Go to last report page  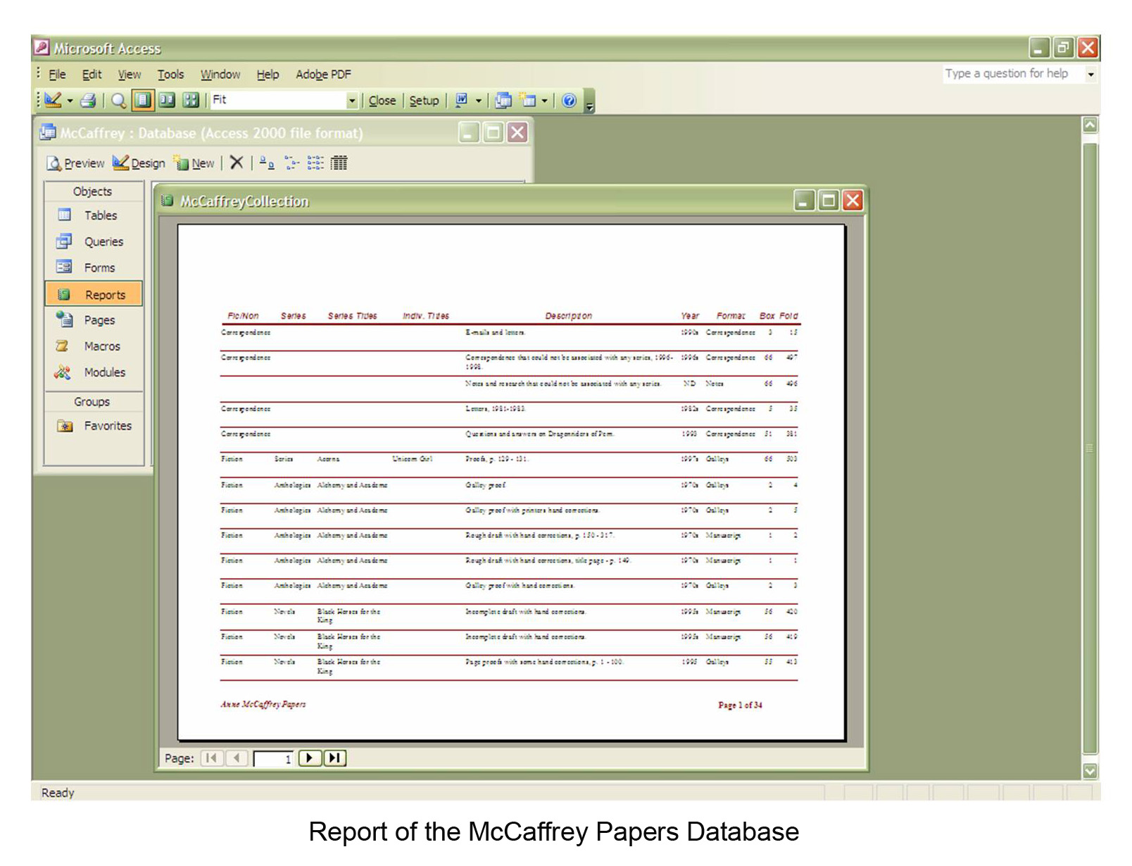tap(334, 758)
